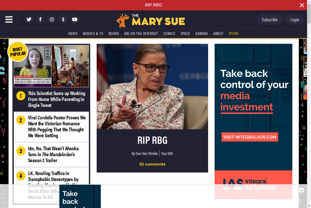Click the Subscribe button
311x208 pixels.
pyautogui.click(x=270, y=19)
